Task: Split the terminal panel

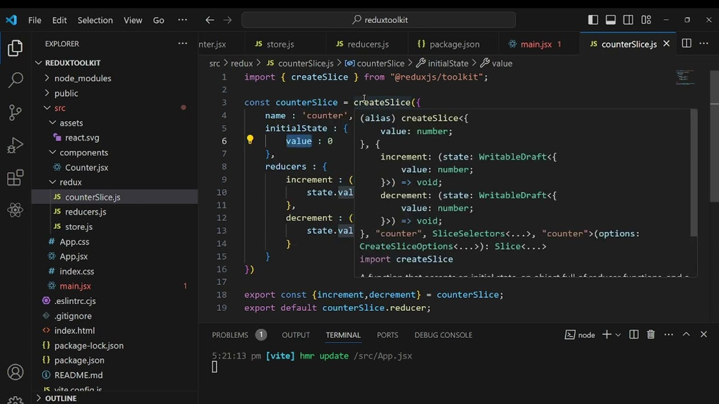Action: pos(634,334)
